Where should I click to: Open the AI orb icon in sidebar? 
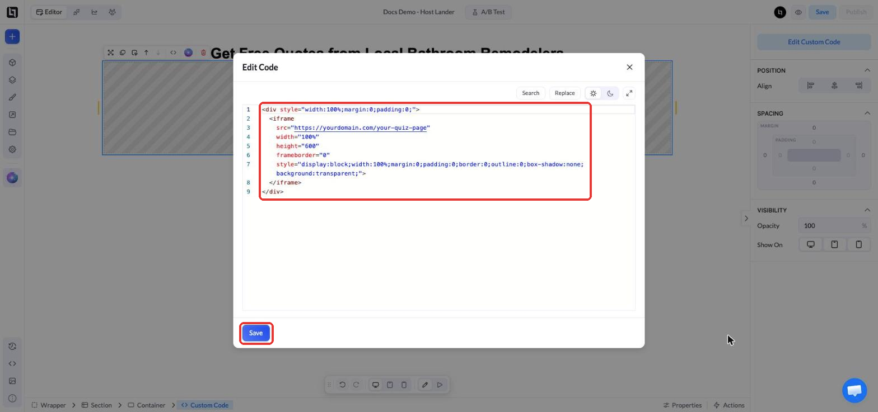point(12,178)
